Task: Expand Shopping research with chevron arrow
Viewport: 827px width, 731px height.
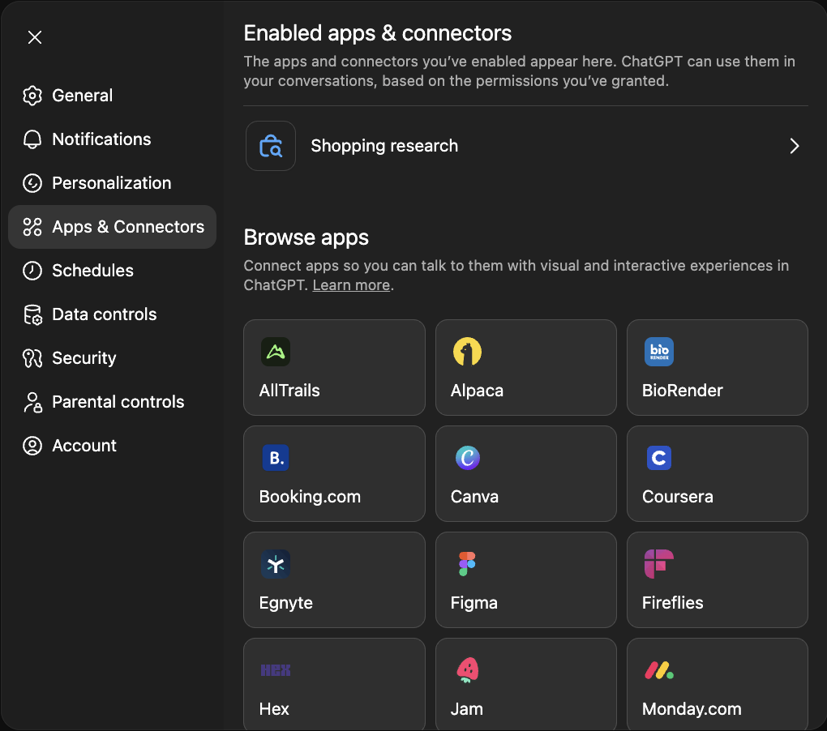Action: coord(794,146)
